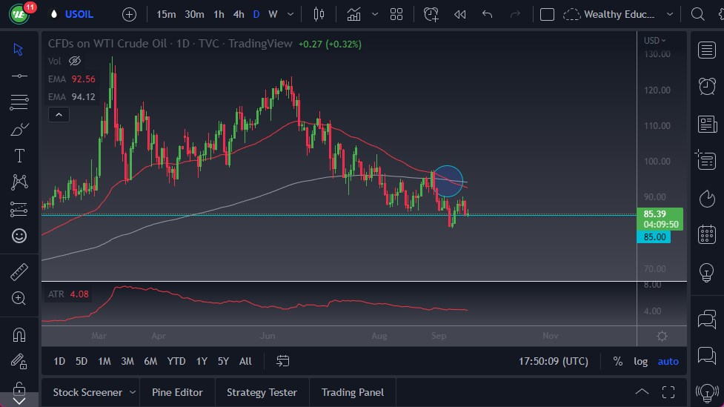724x407 pixels.
Task: Click the symbol search magnifier icon
Action: pos(697,14)
